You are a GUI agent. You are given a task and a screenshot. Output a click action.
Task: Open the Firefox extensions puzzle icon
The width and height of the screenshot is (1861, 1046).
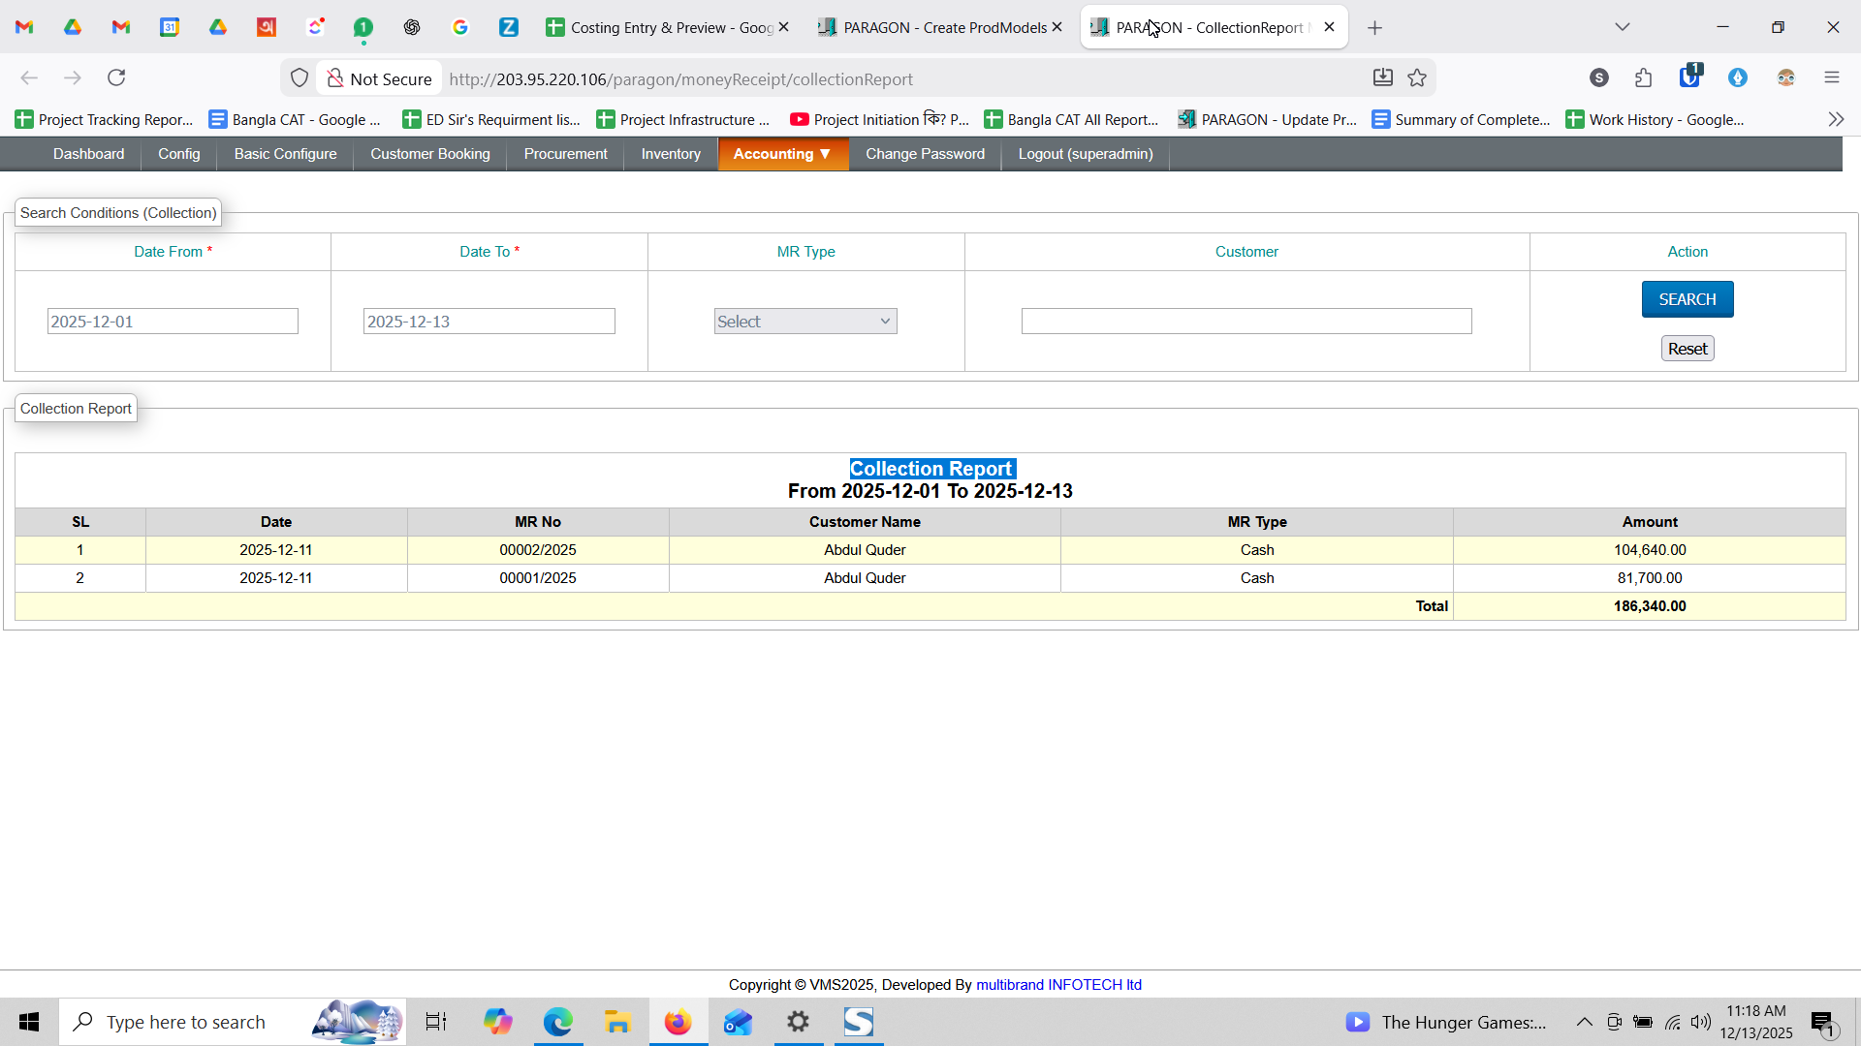point(1643,77)
